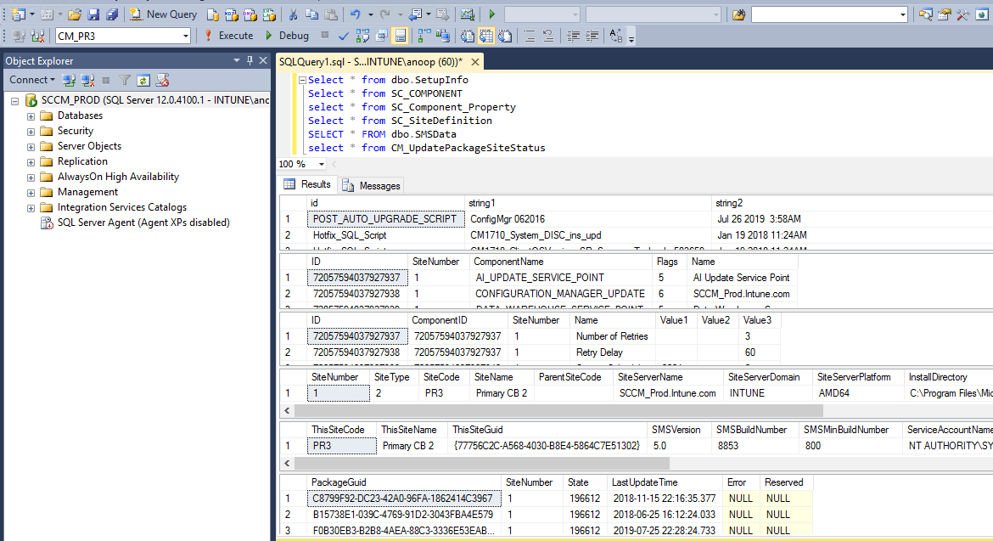
Task: Open Activity Monitor icon
Action: point(468,14)
